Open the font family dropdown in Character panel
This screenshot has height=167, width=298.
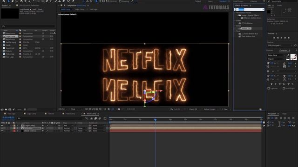pyautogui.click(x=276, y=55)
